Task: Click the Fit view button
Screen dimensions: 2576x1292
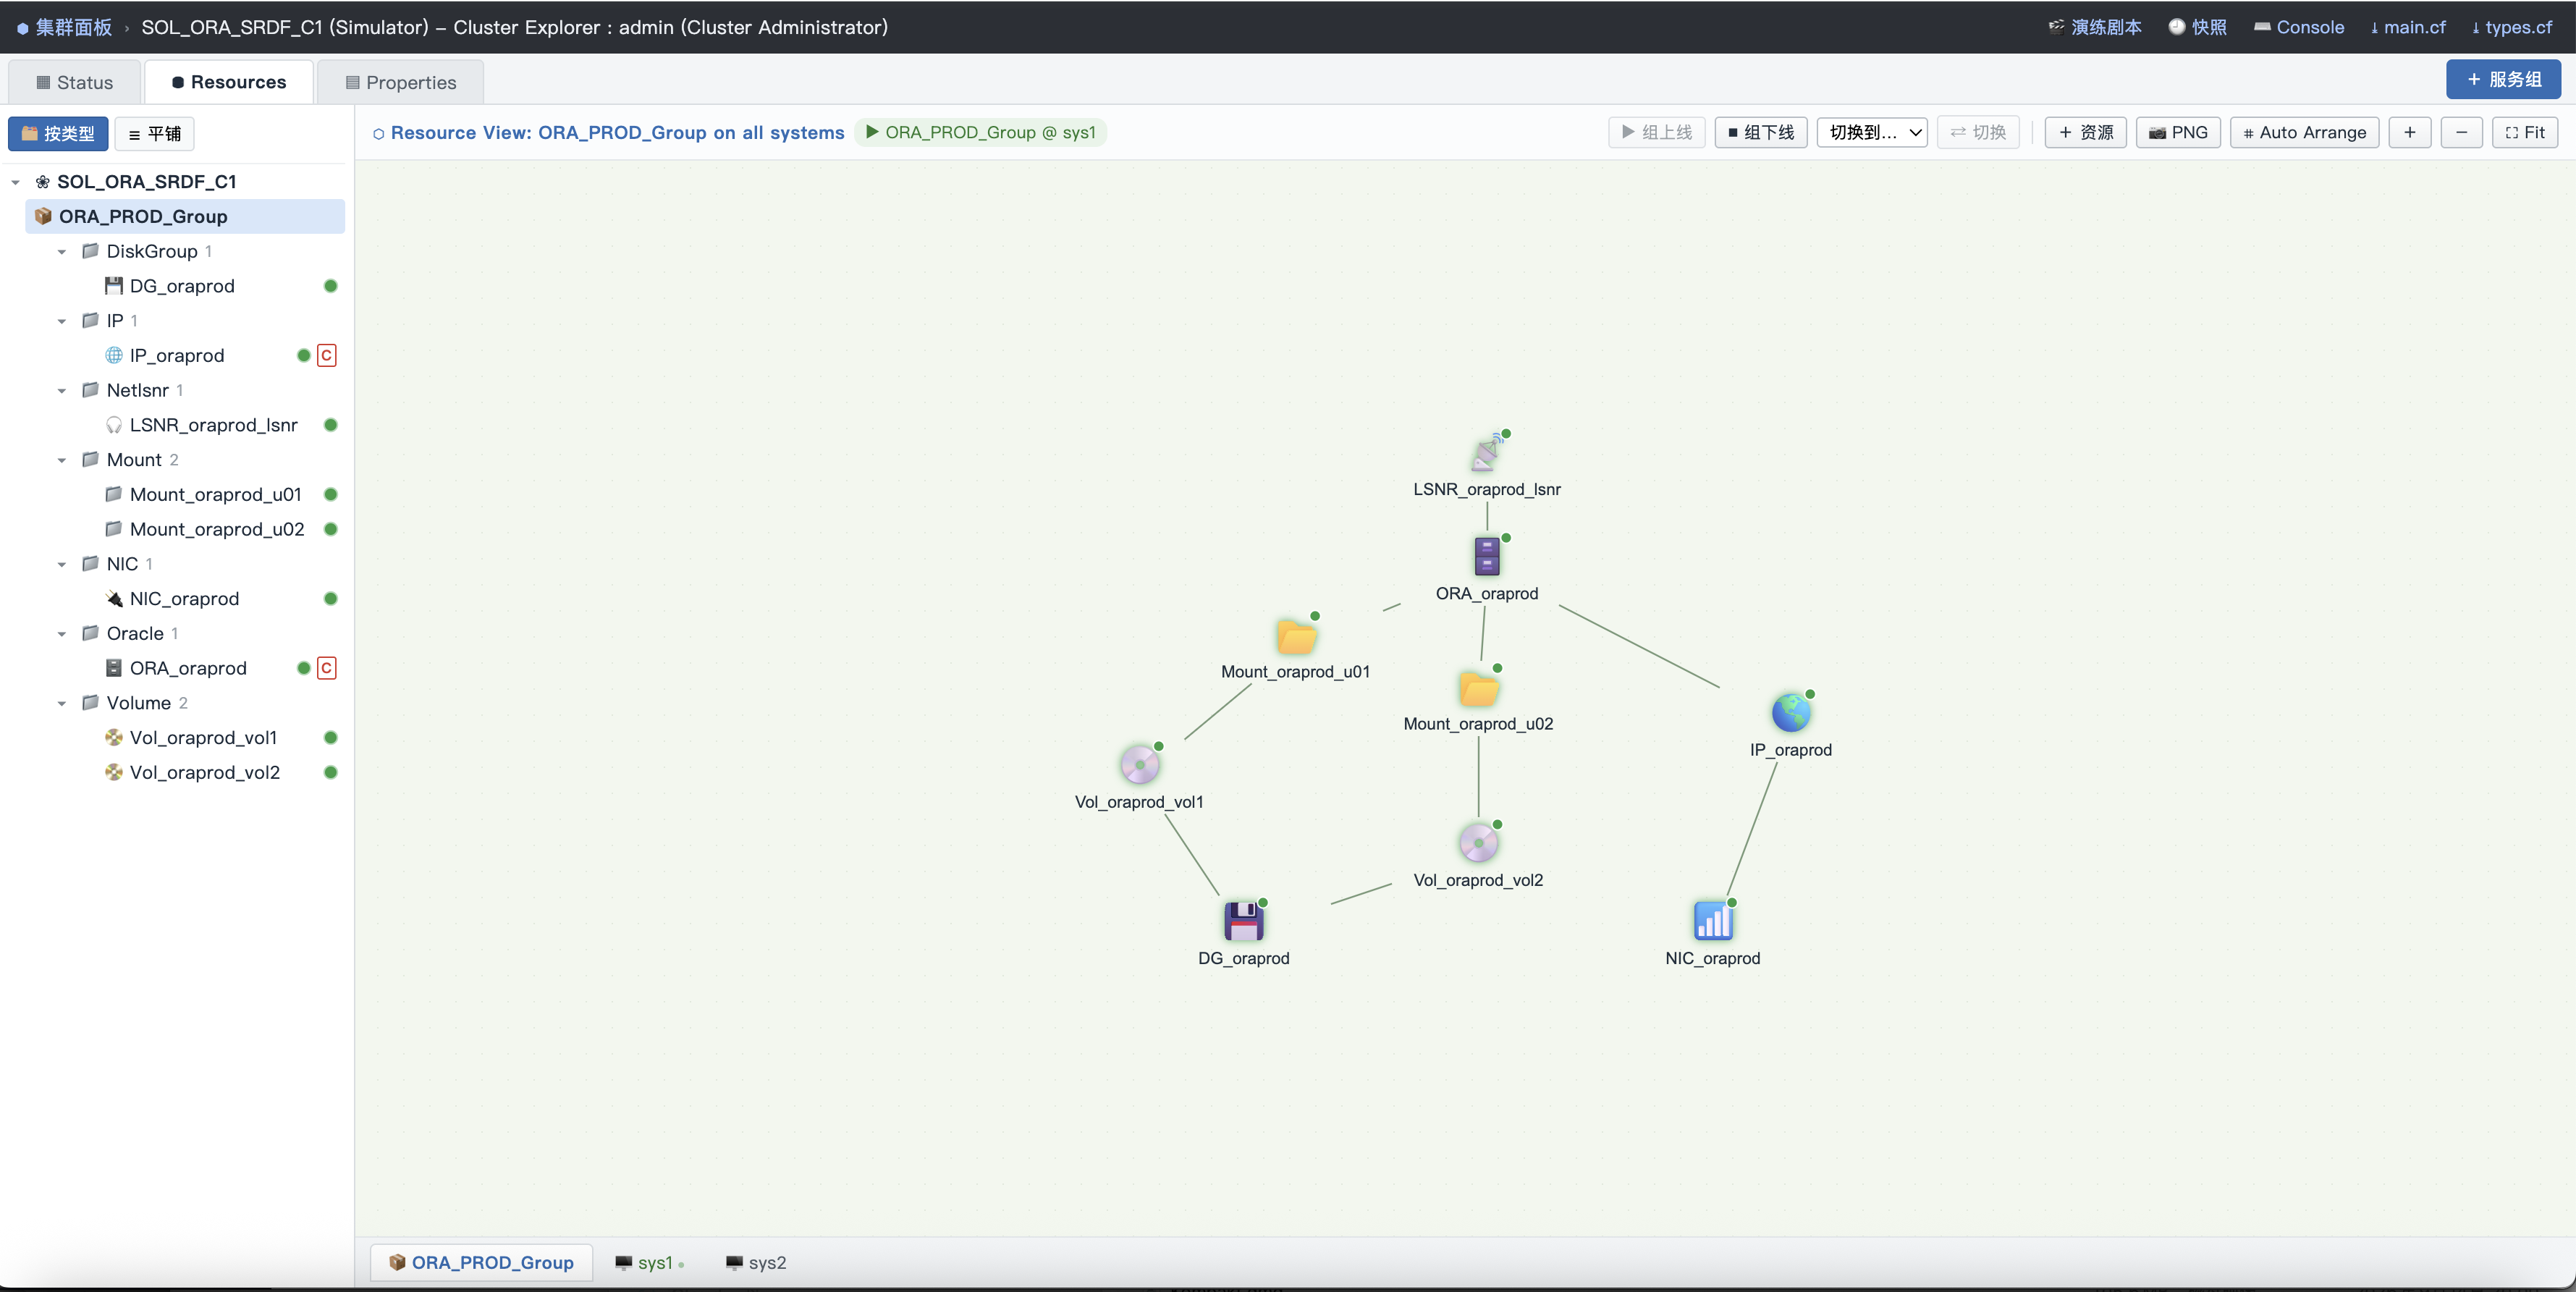Action: pos(2525,132)
